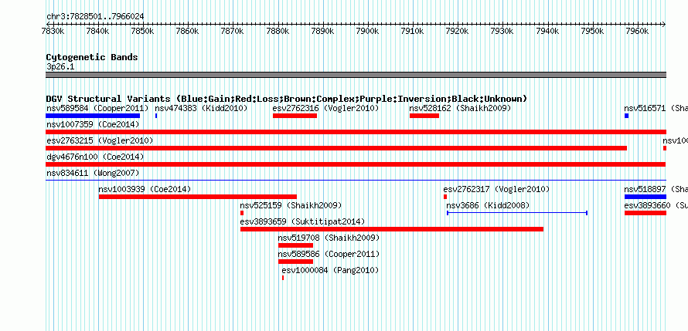Open the nsv516571 variant label

[x=656, y=108]
